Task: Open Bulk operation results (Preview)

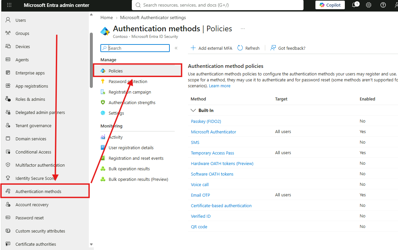Action: click(138, 179)
